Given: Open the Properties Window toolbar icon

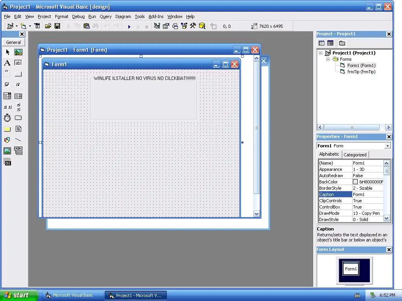Looking at the screenshot, I should pos(166,26).
